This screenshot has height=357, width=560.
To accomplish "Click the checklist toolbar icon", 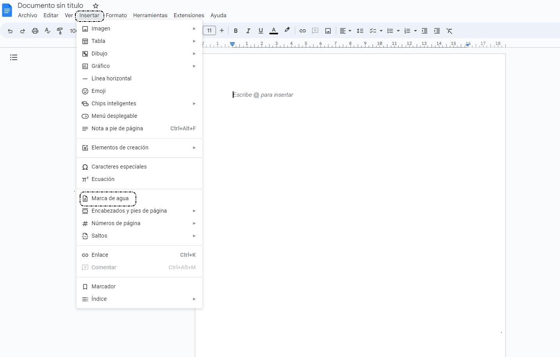I will 373,31.
